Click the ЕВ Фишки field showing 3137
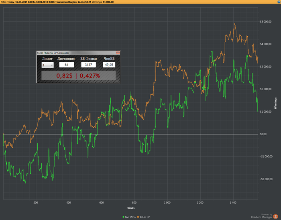 (x=88, y=65)
